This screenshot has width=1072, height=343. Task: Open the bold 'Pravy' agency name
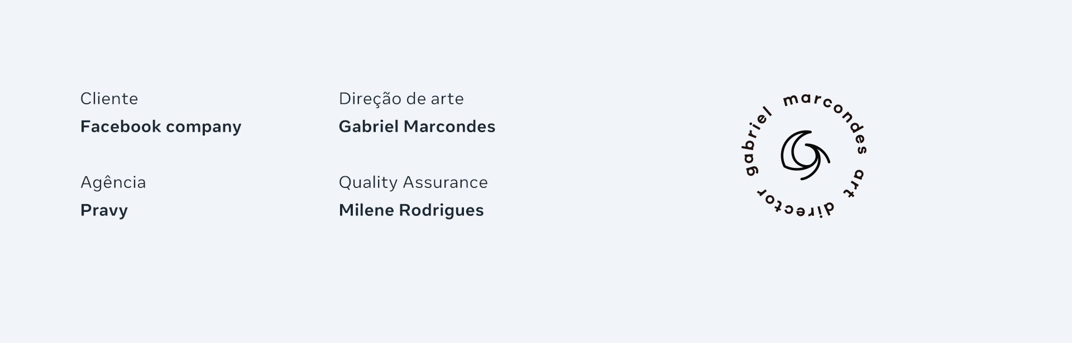(104, 211)
